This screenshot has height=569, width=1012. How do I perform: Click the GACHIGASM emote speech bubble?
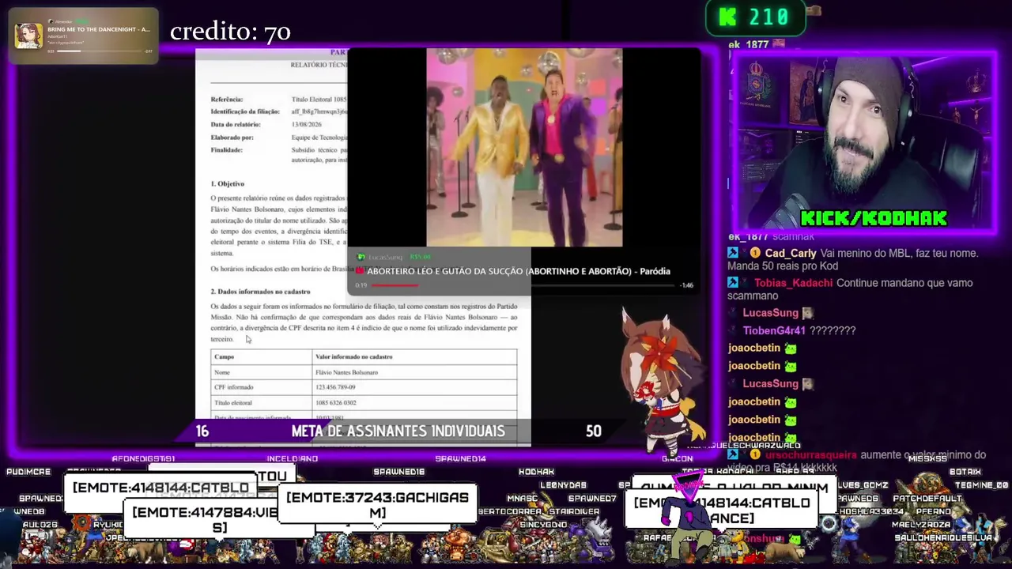tap(377, 504)
